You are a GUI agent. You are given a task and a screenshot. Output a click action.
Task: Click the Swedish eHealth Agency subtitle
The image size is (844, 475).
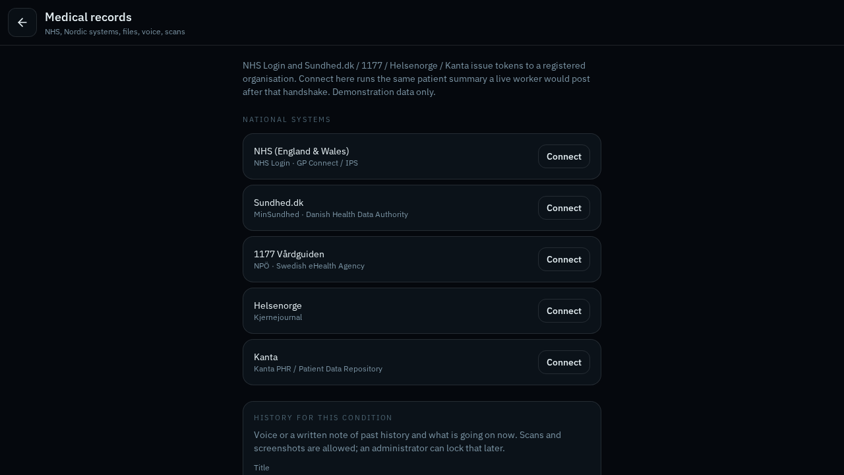pyautogui.click(x=320, y=266)
